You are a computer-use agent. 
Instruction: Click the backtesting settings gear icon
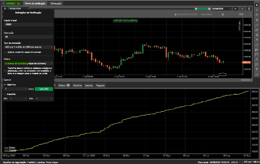(5, 9)
